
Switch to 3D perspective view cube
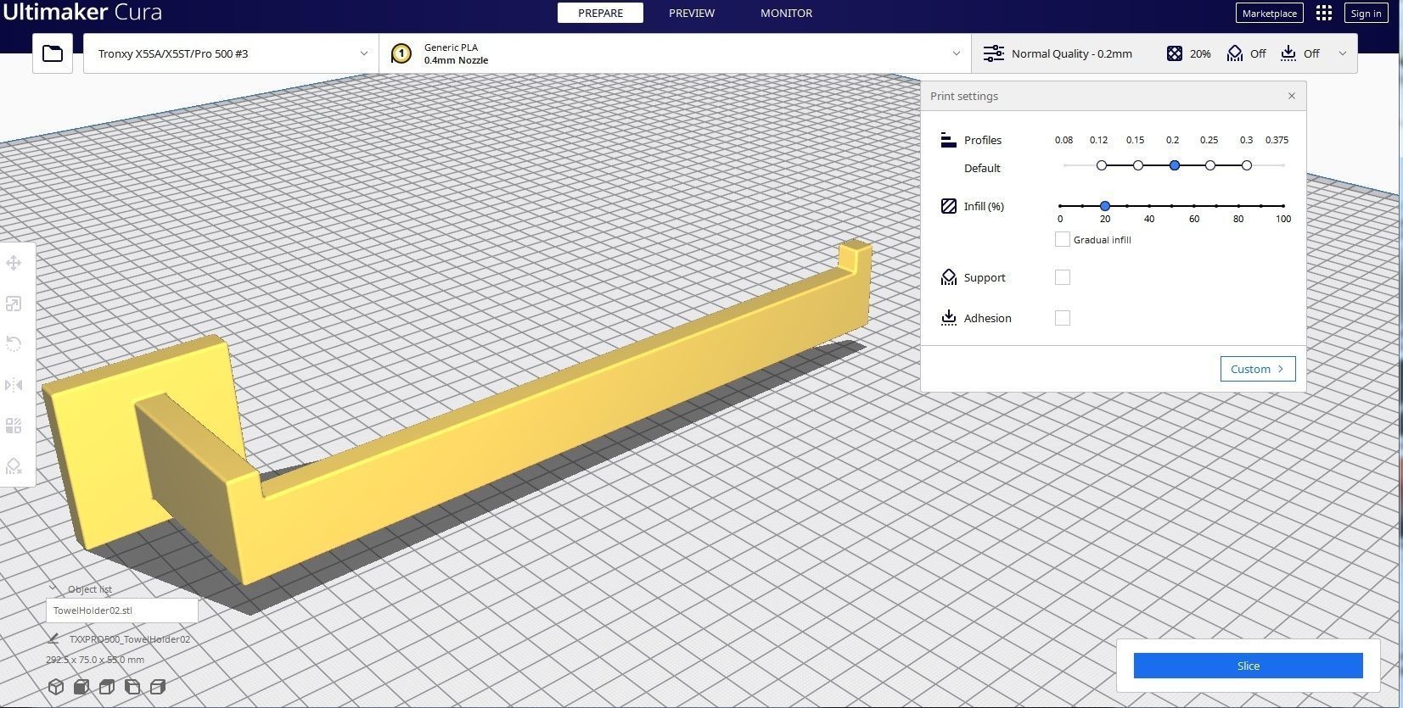tap(56, 687)
